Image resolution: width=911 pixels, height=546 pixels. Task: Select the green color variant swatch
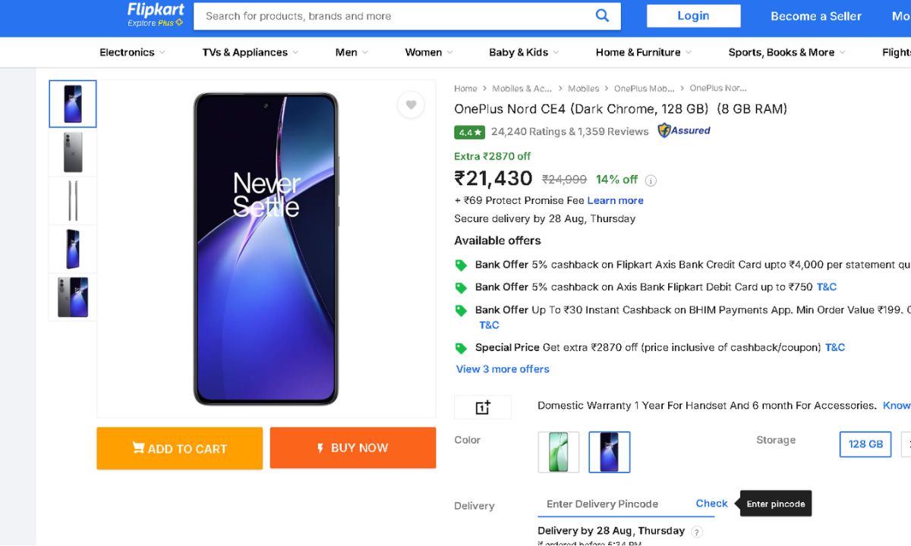[x=559, y=452]
